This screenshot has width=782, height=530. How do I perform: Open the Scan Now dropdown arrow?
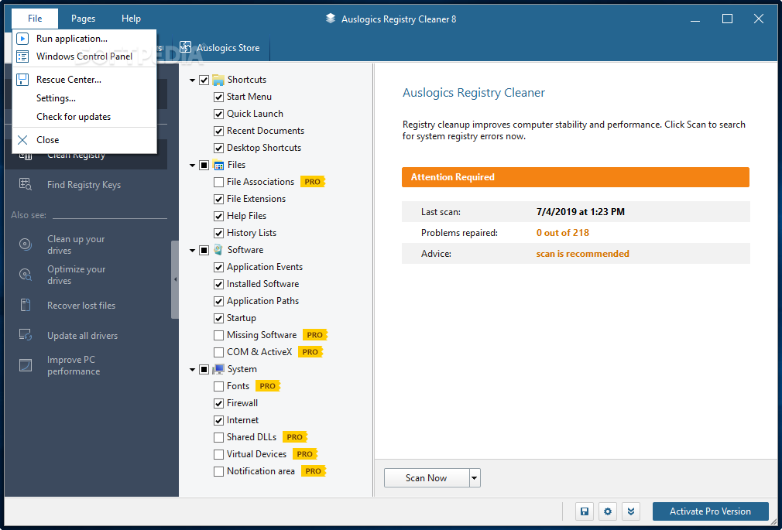474,477
